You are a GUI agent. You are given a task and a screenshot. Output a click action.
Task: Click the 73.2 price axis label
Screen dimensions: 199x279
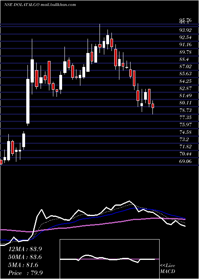pos(184,139)
